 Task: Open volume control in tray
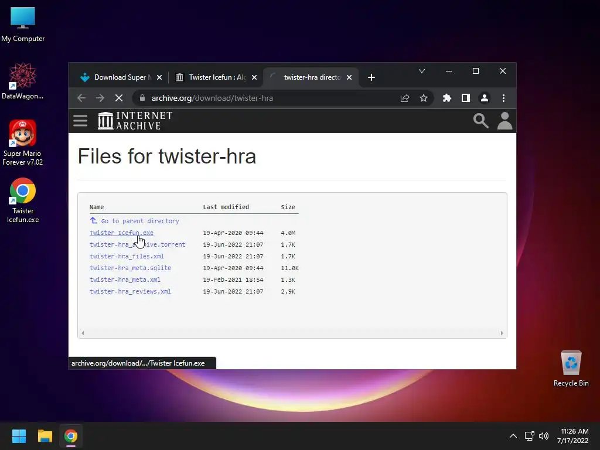543,436
